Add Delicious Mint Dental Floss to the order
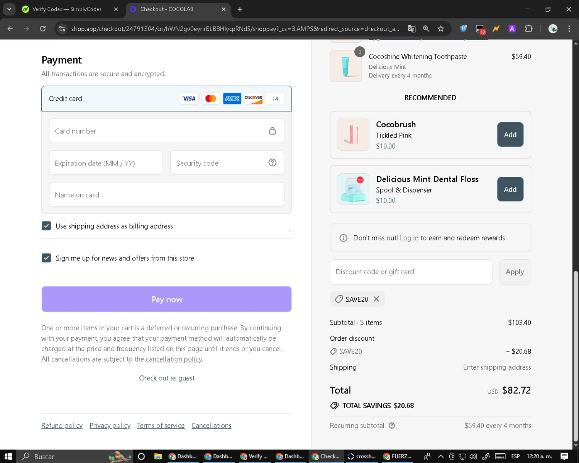 (x=510, y=189)
